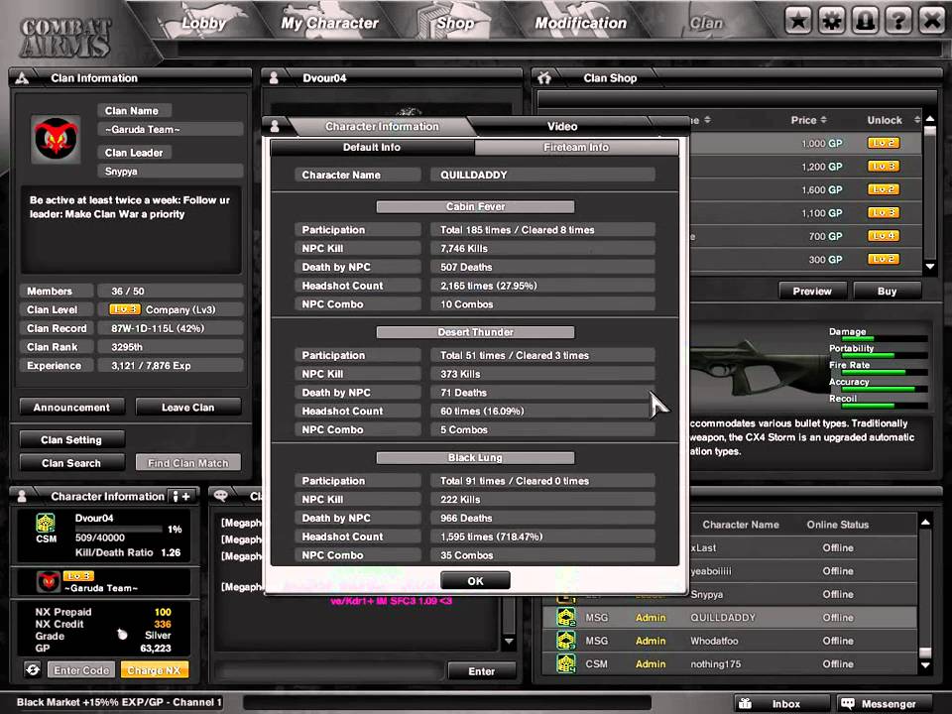The height and width of the screenshot is (714, 952).
Task: Open the Modification tab
Action: tap(580, 23)
